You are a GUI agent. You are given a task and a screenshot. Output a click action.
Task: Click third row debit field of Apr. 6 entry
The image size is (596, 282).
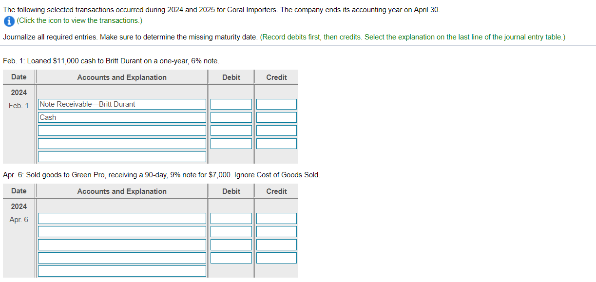[x=231, y=244]
